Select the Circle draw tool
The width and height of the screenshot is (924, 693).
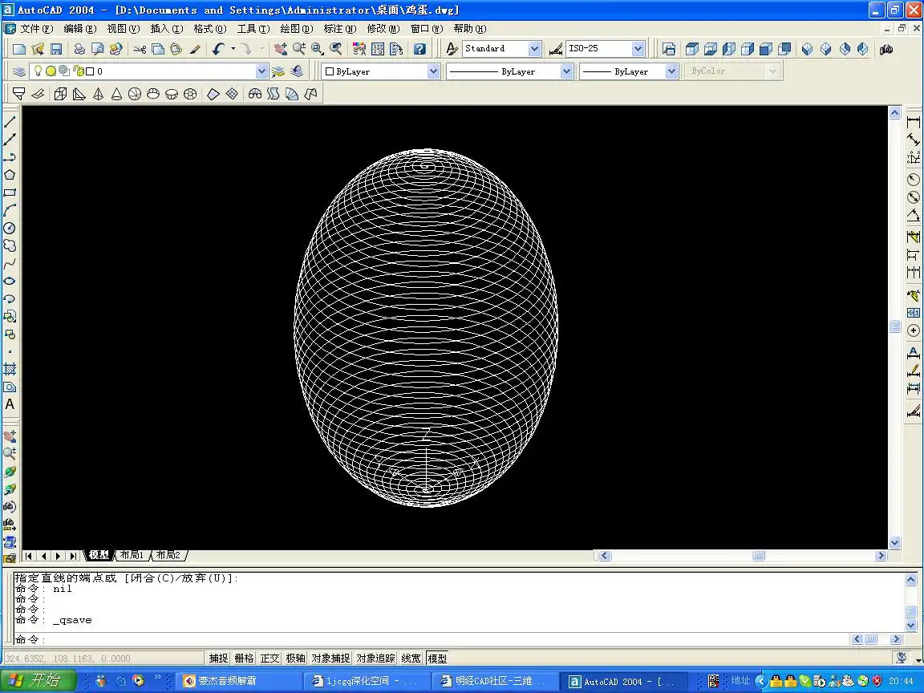click(10, 228)
